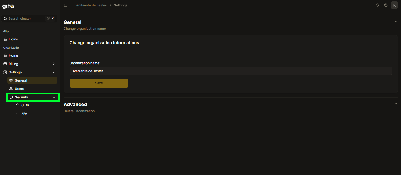The width and height of the screenshot is (401, 175).
Task: Expand the Billing submenu chevron
Action: 54,64
